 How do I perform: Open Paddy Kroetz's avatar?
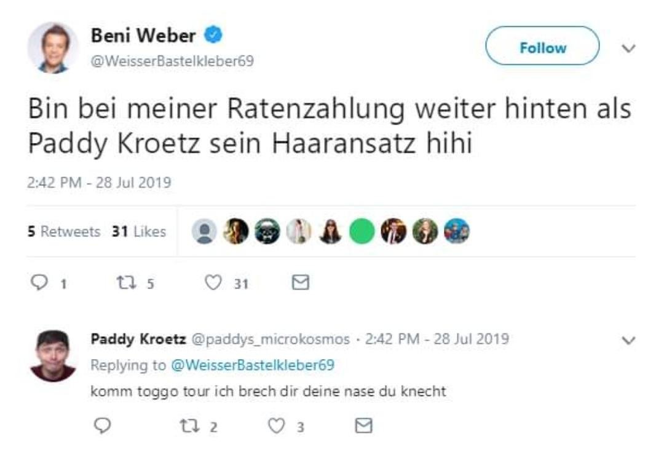coord(53,355)
